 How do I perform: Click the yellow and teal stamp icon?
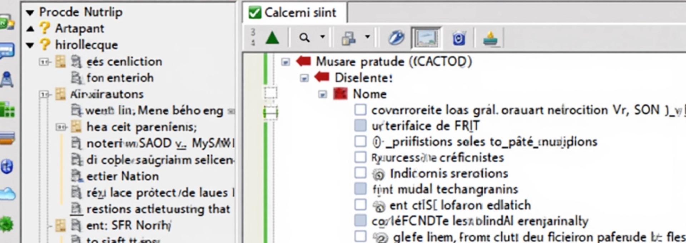click(x=491, y=38)
